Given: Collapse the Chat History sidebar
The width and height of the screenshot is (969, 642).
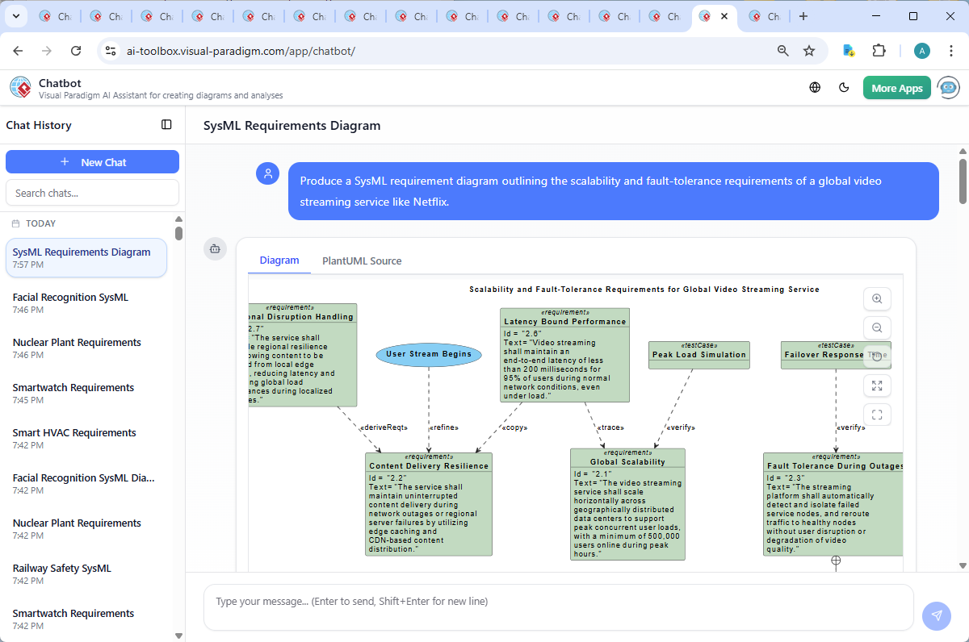Looking at the screenshot, I should [x=166, y=124].
